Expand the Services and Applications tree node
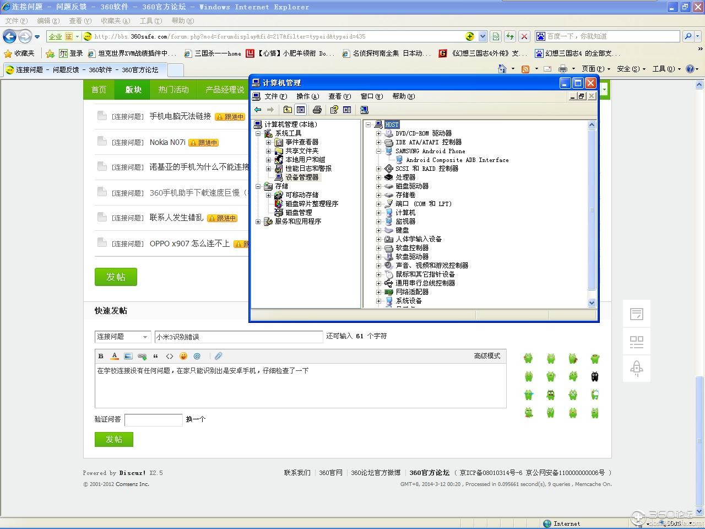Viewport: 705px width, 529px height. click(258, 222)
